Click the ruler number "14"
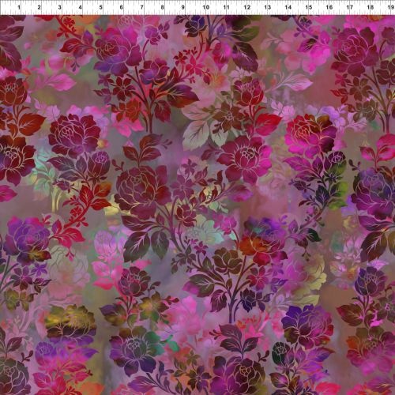Viewport: 395px width, 395px height. coord(288,7)
